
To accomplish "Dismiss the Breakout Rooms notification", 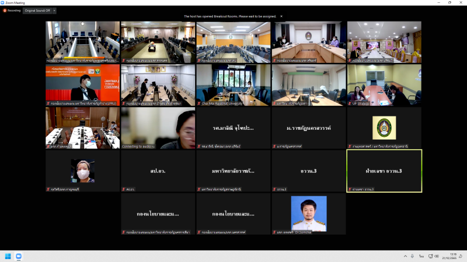I will (x=281, y=16).
